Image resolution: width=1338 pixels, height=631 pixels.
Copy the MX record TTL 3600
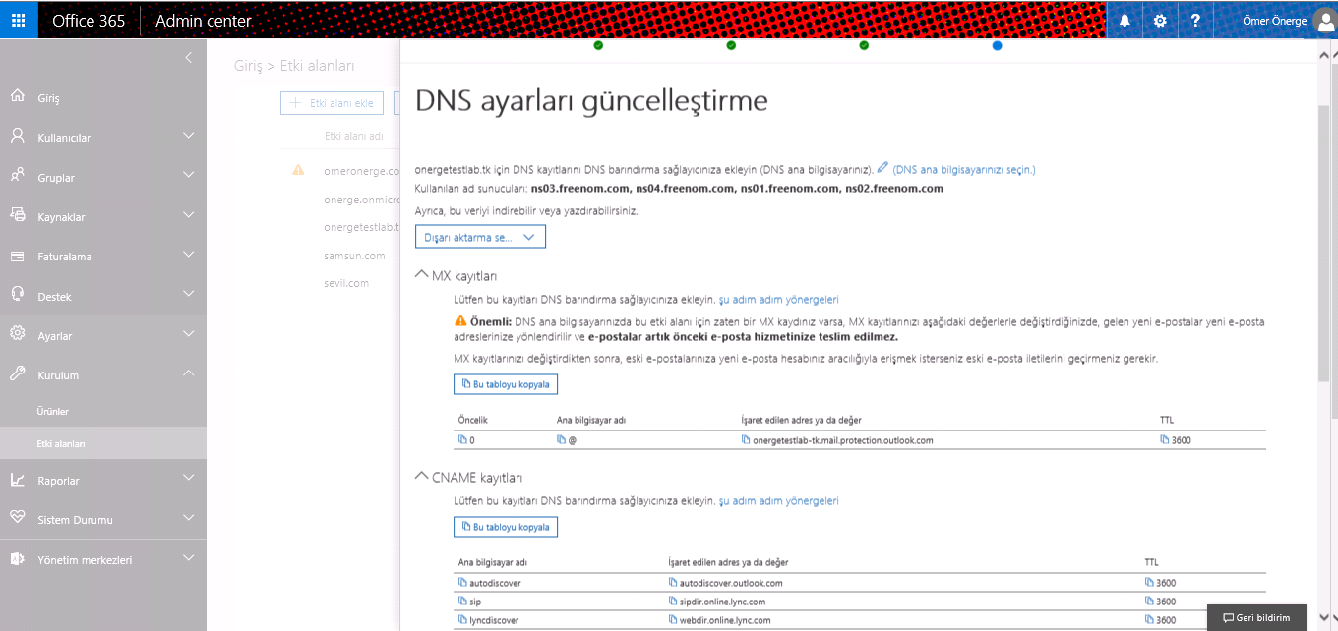[1165, 440]
